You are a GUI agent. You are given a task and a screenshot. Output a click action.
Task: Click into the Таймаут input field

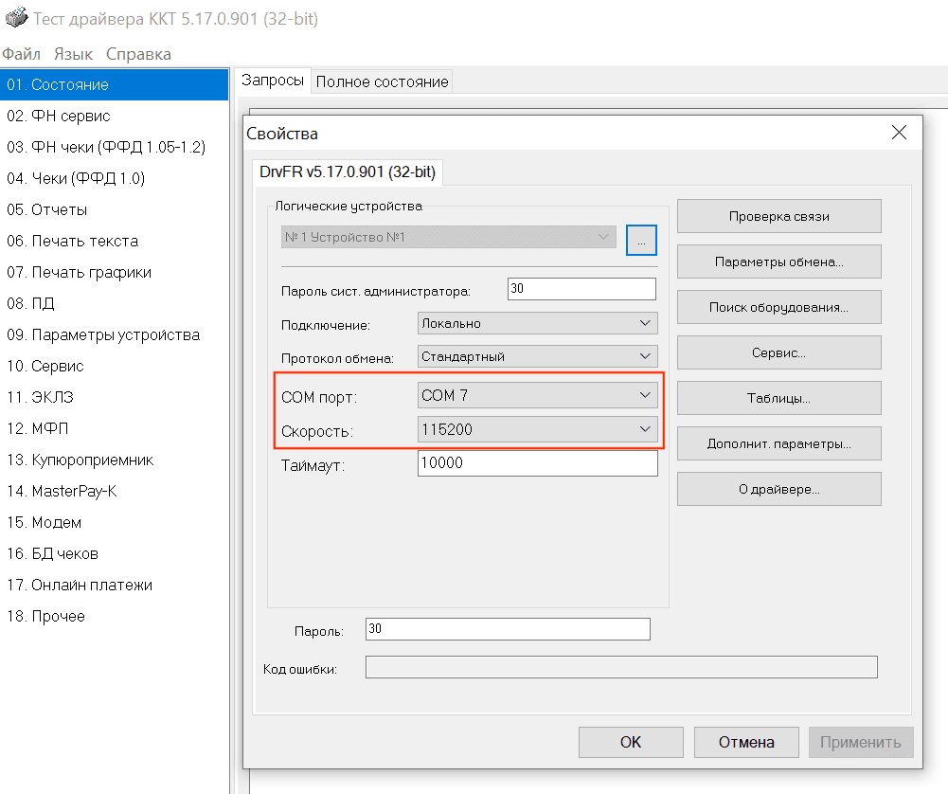click(537, 463)
